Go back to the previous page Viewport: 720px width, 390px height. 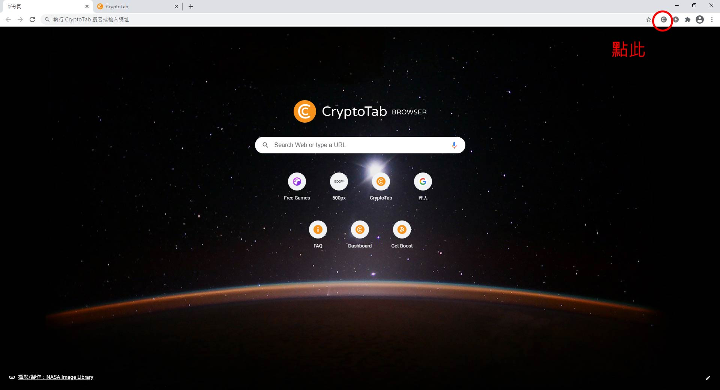8,19
